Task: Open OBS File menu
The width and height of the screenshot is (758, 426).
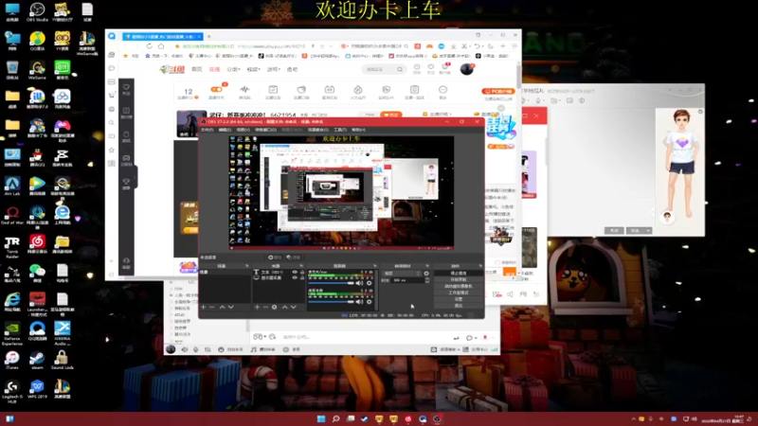Action: (207, 130)
